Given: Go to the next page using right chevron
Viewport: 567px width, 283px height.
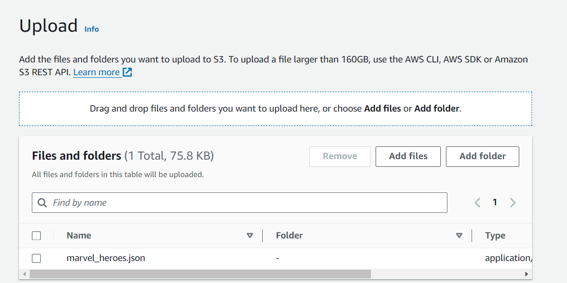Looking at the screenshot, I should click(513, 203).
